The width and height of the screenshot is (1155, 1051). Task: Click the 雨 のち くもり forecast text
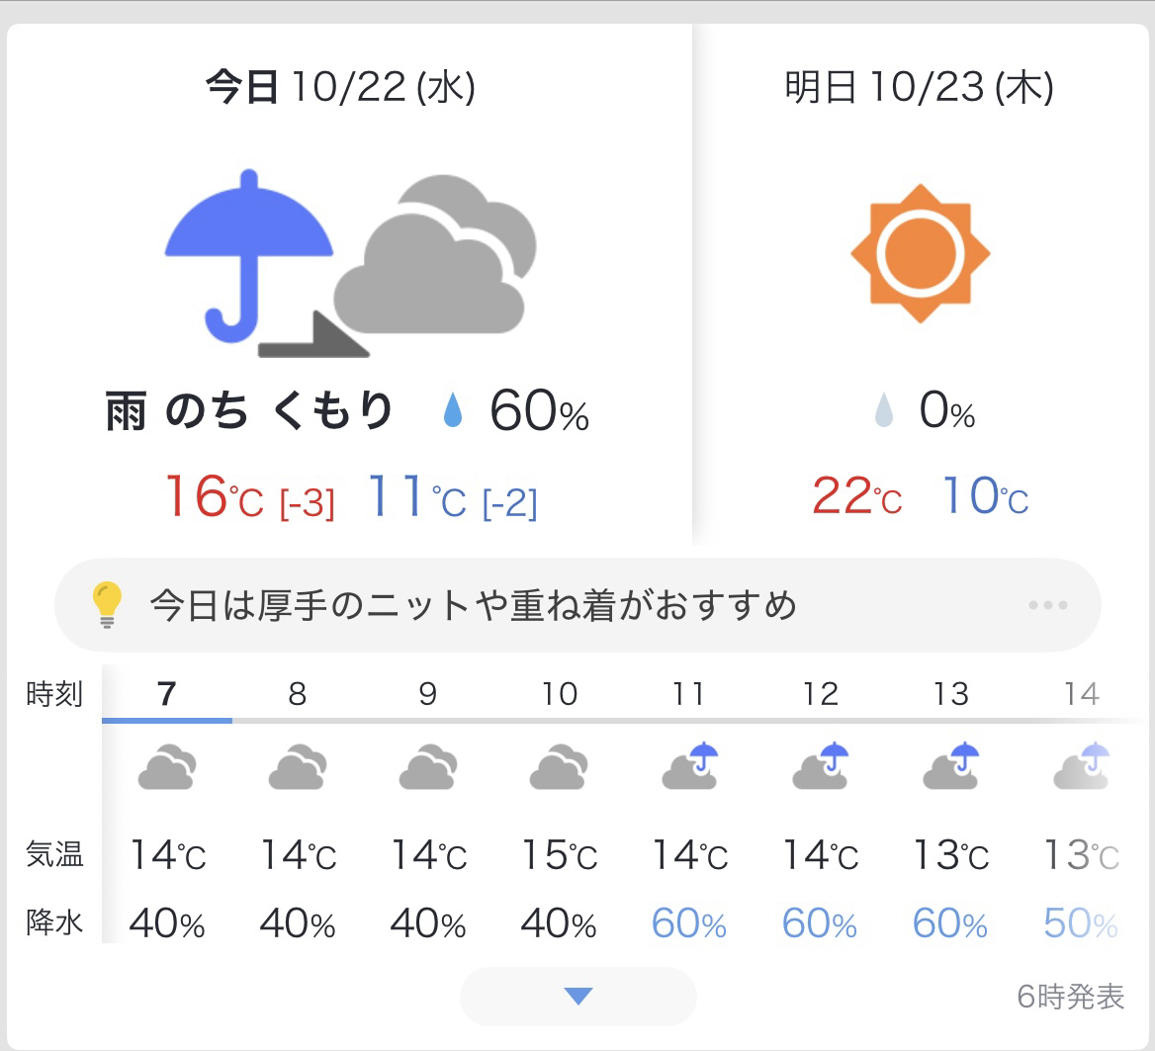[x=249, y=411]
